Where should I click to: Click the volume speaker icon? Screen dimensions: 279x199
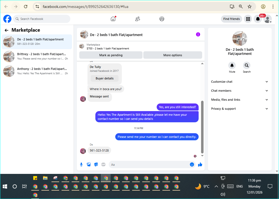223,194
